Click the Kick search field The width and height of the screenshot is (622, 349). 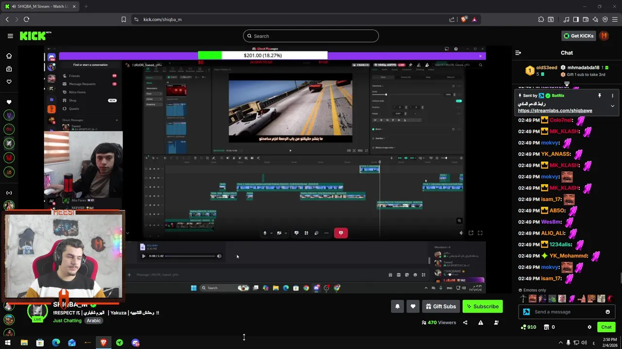(x=311, y=36)
